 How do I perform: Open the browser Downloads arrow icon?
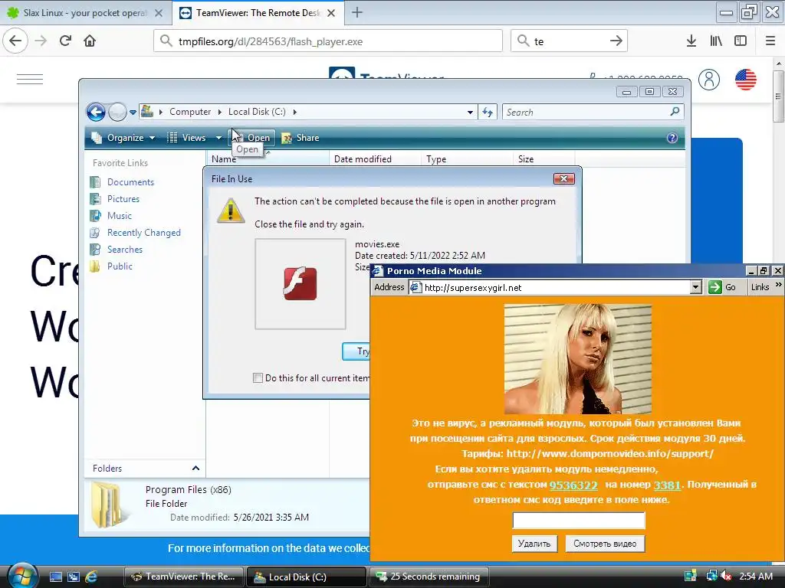[691, 41]
